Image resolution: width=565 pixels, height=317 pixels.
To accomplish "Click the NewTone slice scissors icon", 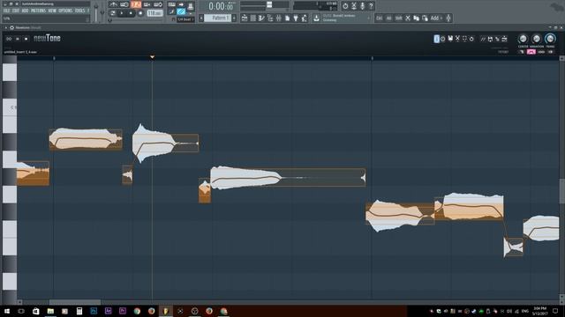I will click(457, 39).
